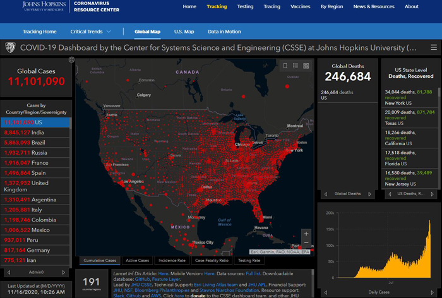Expand the Global Cases panel icon
The height and width of the screenshot is (298, 442).
pos(71,59)
